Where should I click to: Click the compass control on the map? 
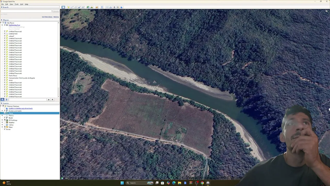(324, 16)
